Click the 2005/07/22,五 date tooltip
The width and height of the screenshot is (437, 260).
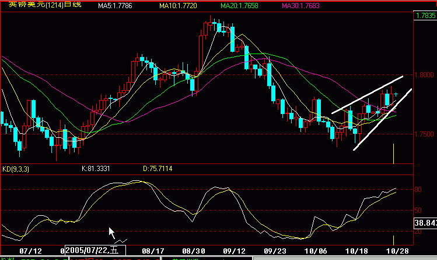pyautogui.click(x=95, y=251)
